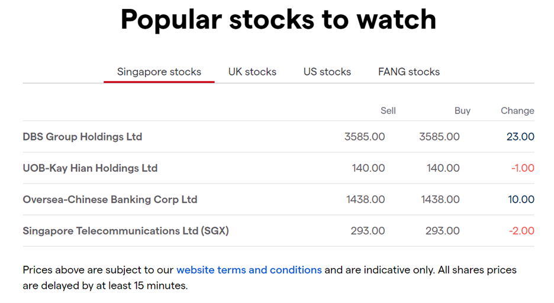Open website terms and conditions link

pyautogui.click(x=249, y=270)
